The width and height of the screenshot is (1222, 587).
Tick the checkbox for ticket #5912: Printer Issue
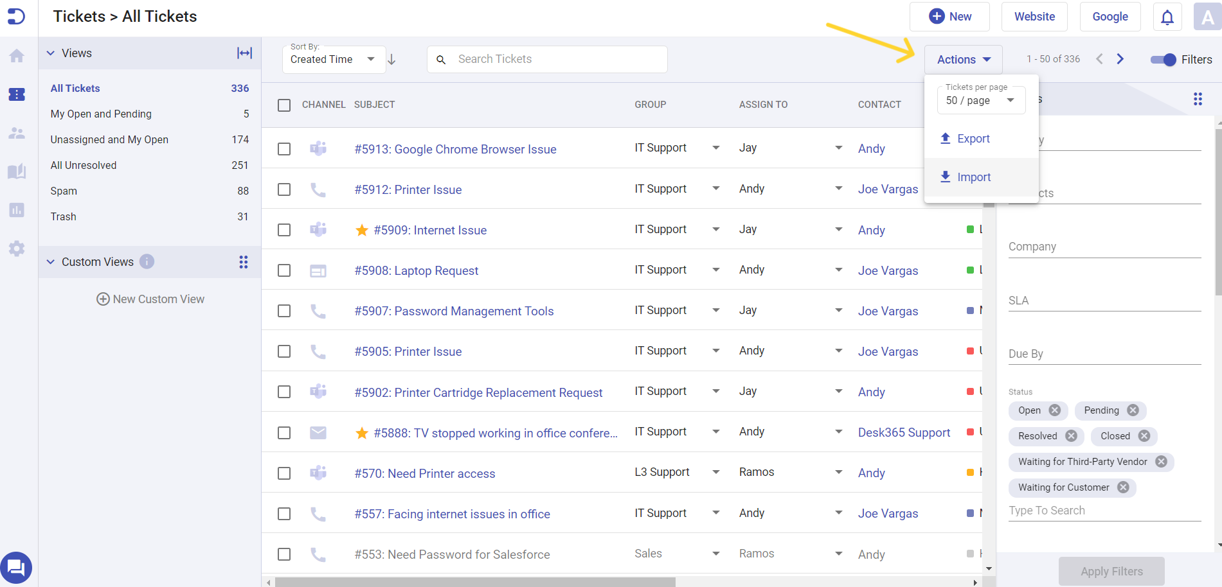point(284,189)
